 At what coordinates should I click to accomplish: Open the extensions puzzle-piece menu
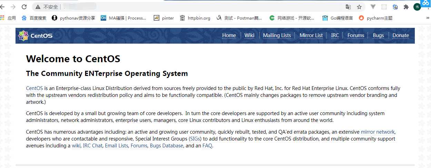pos(406,7)
